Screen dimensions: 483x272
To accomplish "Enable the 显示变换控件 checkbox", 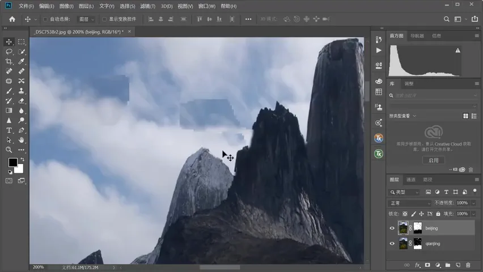I will 104,19.
